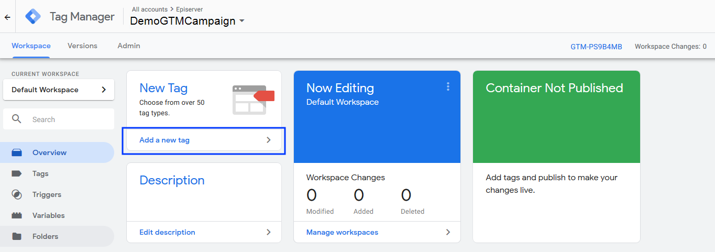Click chevron beside Add a new tag
715x252 pixels.
[x=269, y=140]
